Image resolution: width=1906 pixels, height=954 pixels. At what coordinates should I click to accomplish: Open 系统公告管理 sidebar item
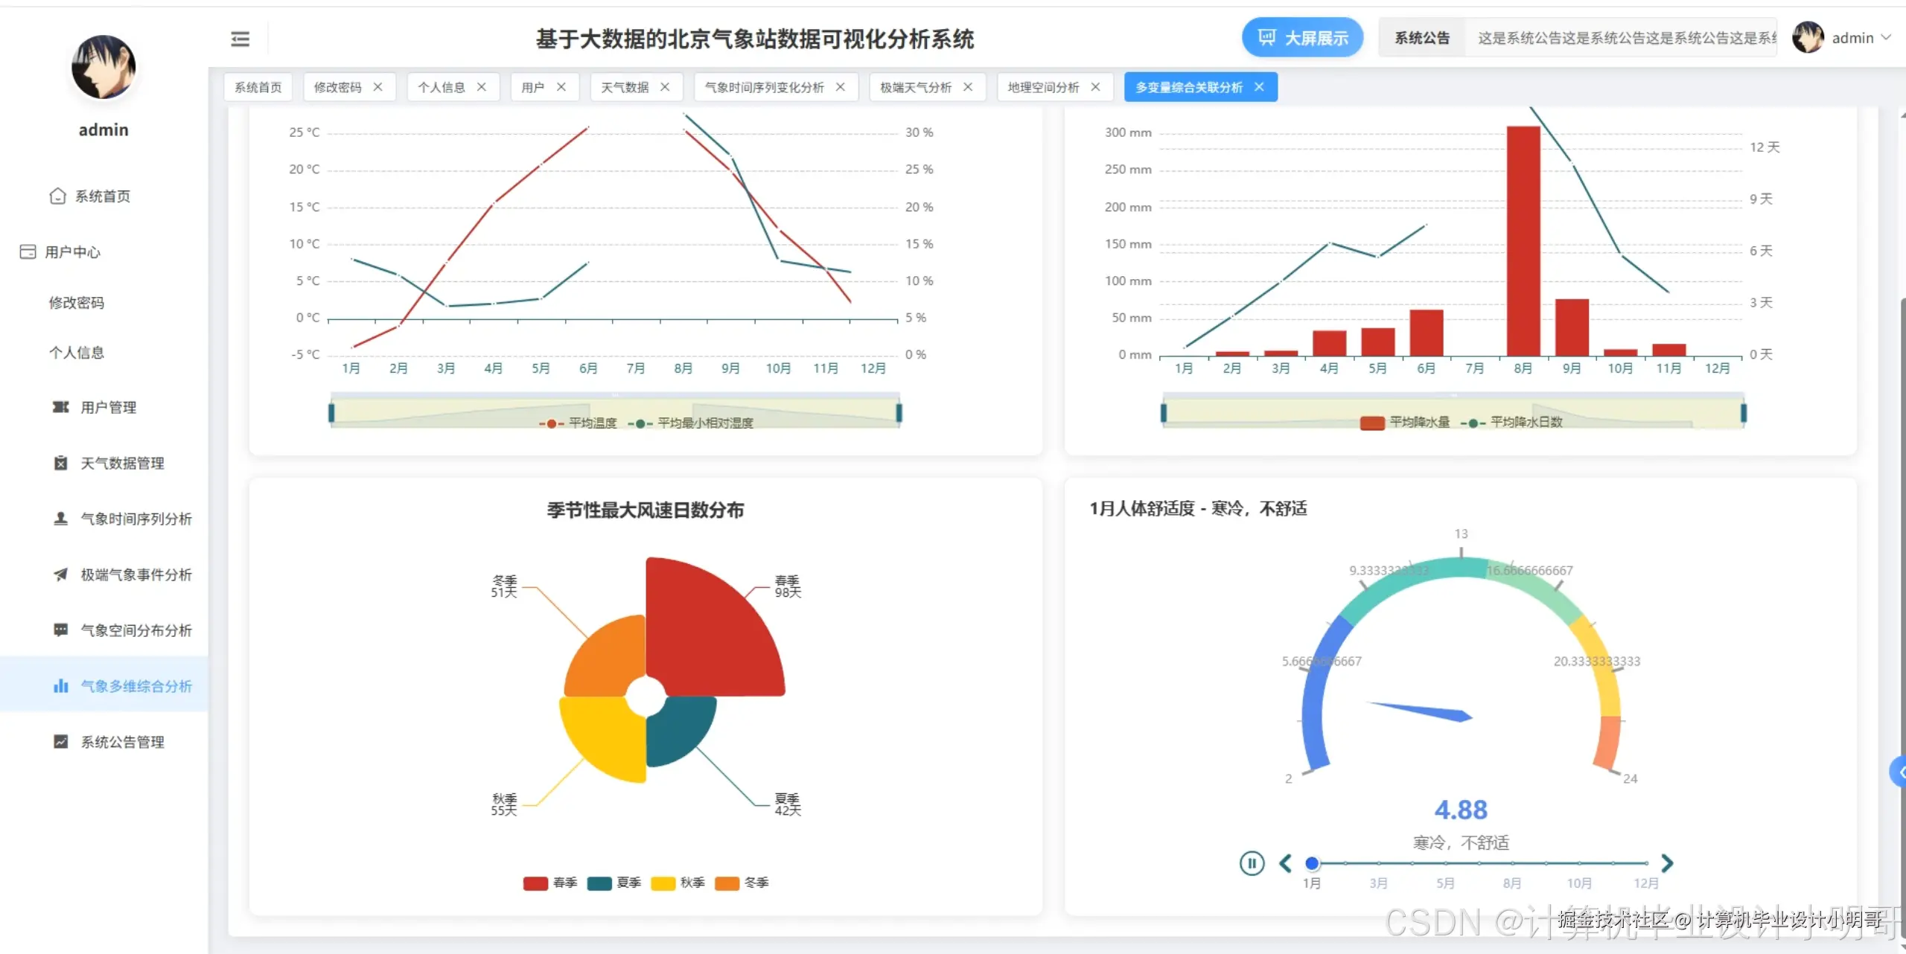click(122, 742)
